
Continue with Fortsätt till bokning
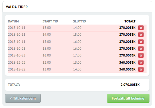(128, 98)
